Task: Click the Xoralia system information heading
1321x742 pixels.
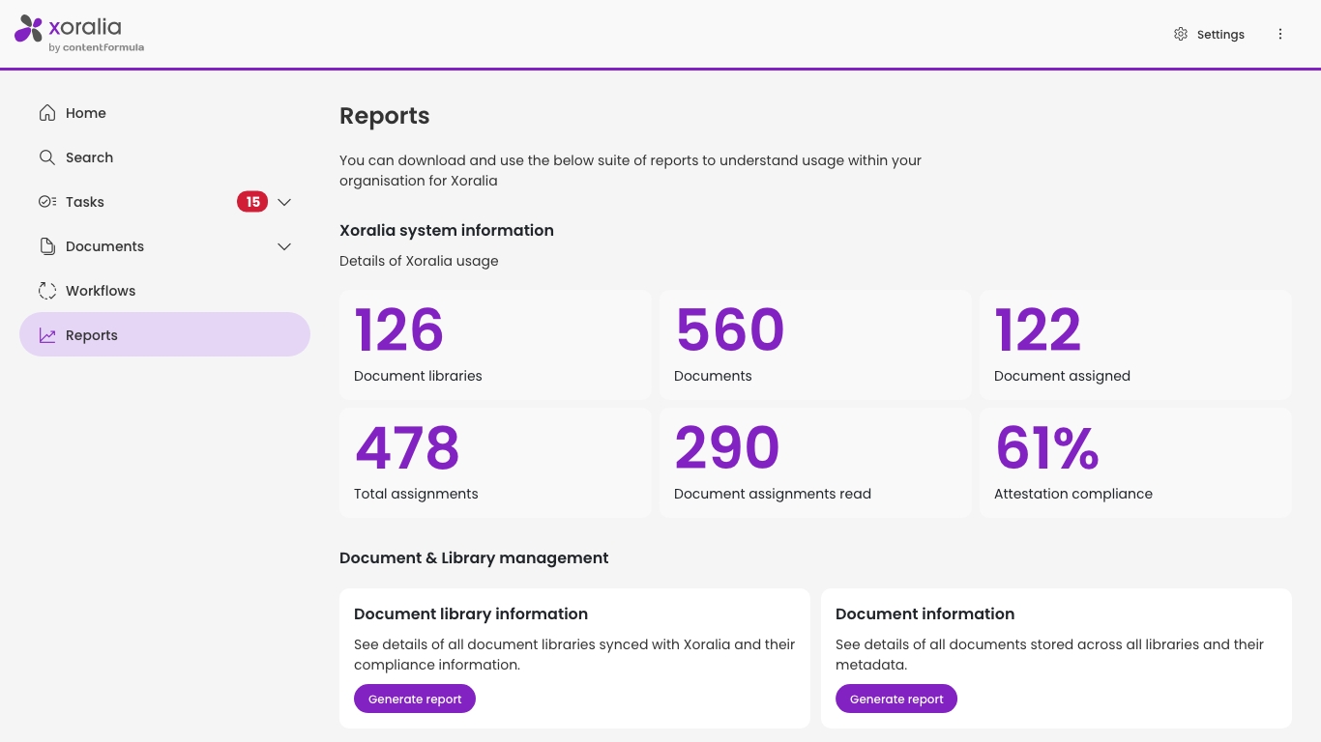Action: [447, 230]
